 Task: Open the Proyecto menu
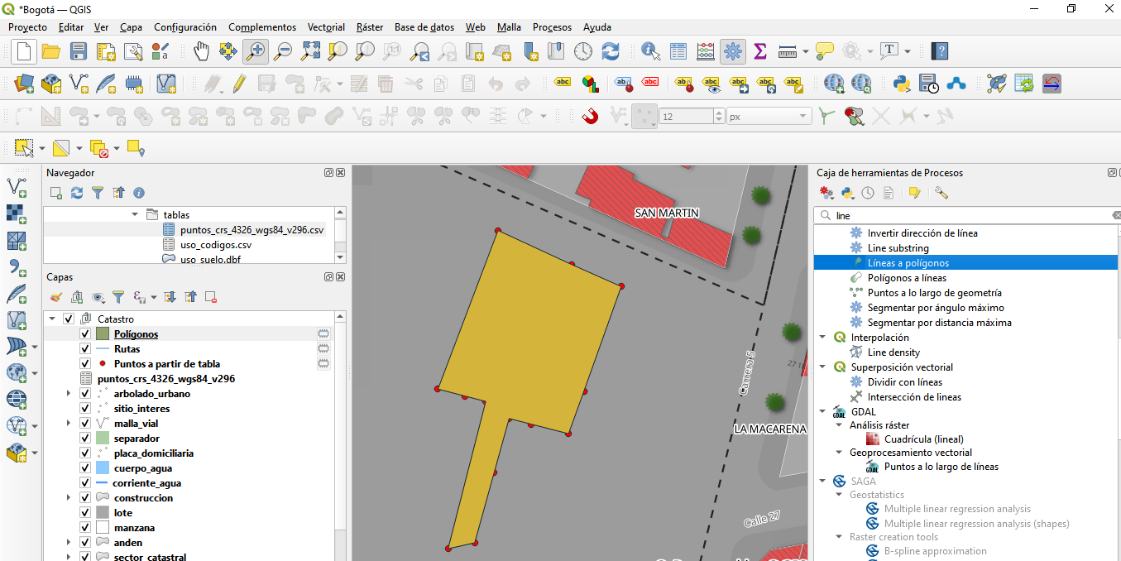tap(27, 27)
